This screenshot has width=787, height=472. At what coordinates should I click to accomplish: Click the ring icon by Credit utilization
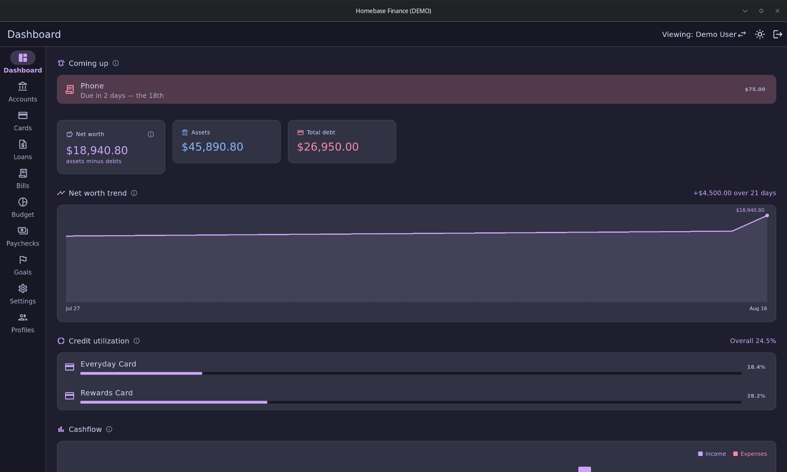click(x=61, y=341)
